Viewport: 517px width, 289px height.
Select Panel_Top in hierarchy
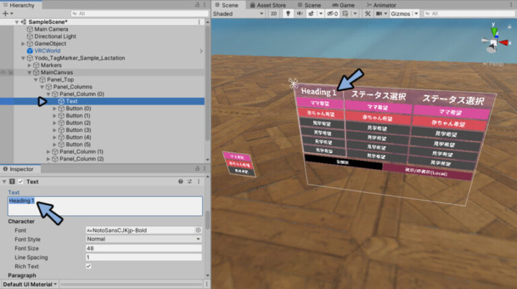[x=60, y=79]
